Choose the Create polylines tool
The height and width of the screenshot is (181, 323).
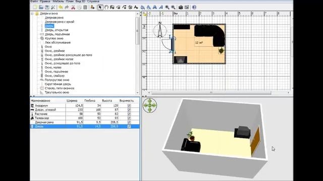click(x=124, y=8)
